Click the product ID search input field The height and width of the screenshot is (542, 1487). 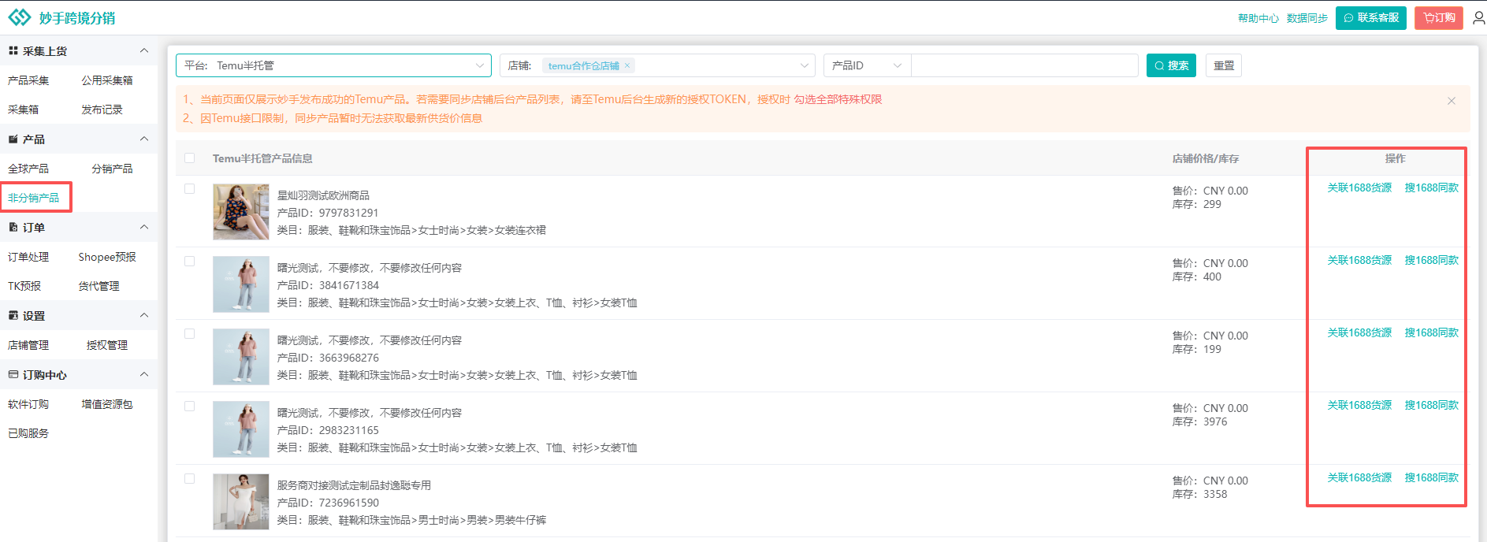point(1024,65)
